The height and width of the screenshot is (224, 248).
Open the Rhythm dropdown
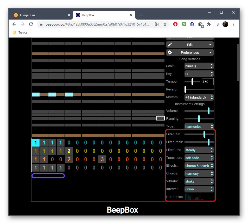(199, 97)
